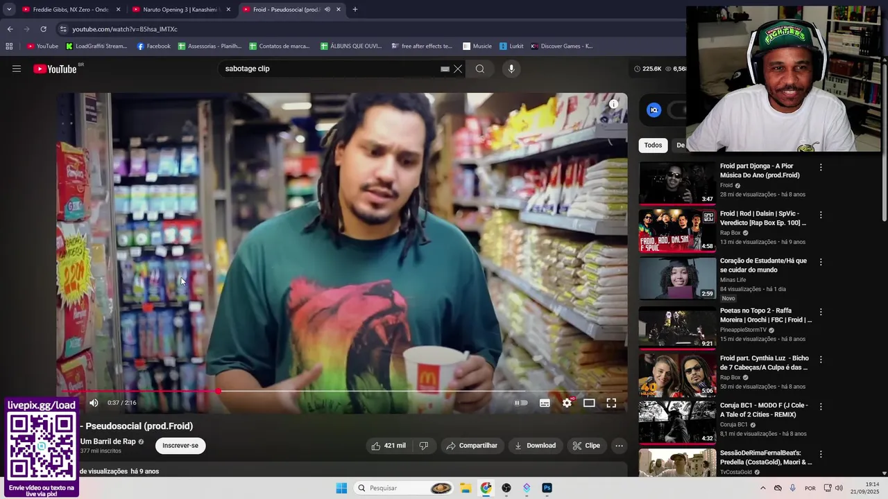
Task: Open the Musicle bookmark
Action: tap(477, 46)
